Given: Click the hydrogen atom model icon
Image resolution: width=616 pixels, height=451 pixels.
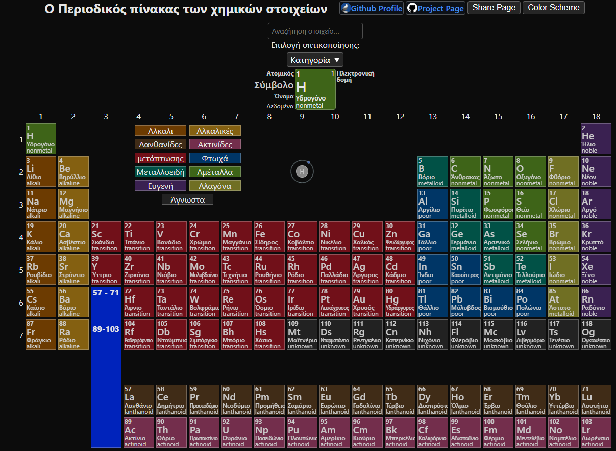Looking at the screenshot, I should pos(302,171).
